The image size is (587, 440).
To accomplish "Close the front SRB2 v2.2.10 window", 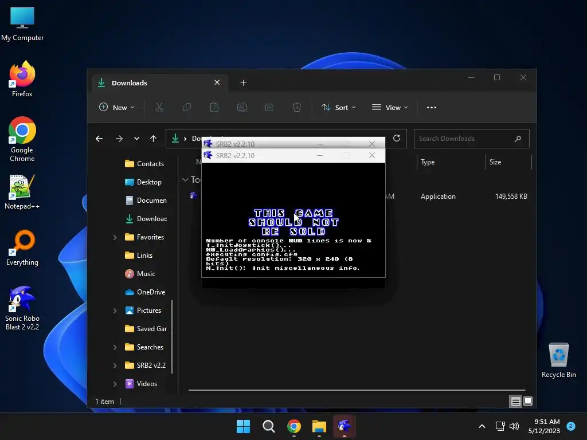I will [371, 155].
